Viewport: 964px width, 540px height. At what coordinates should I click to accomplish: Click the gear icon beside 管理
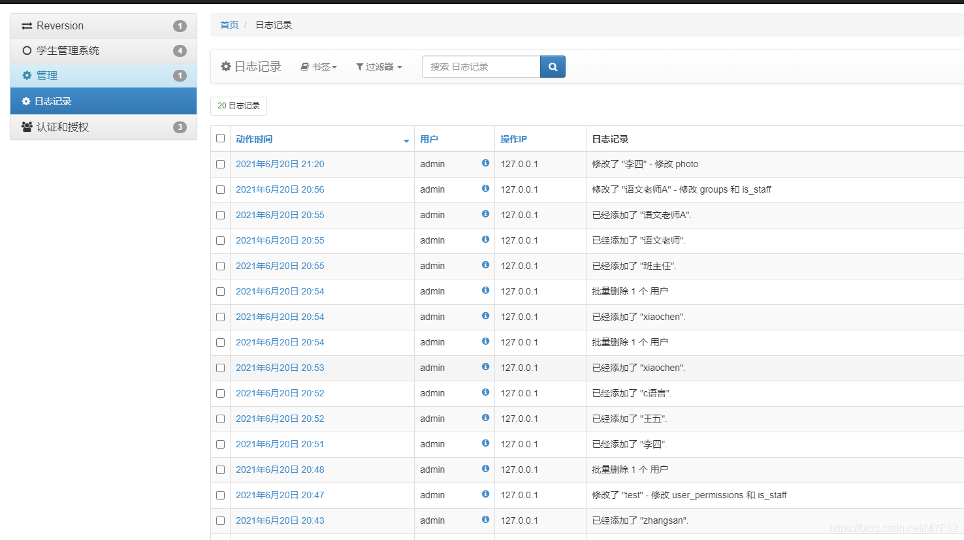(27, 75)
